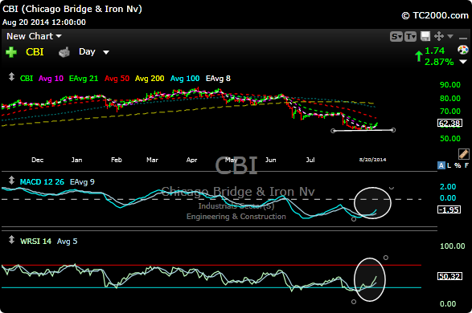Click the minimize dash in chart toolbar

462,39
